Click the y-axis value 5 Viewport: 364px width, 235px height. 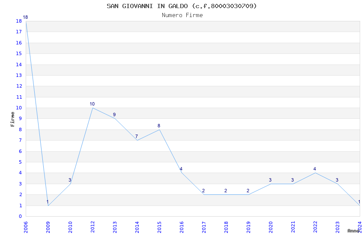pyautogui.click(x=21, y=162)
